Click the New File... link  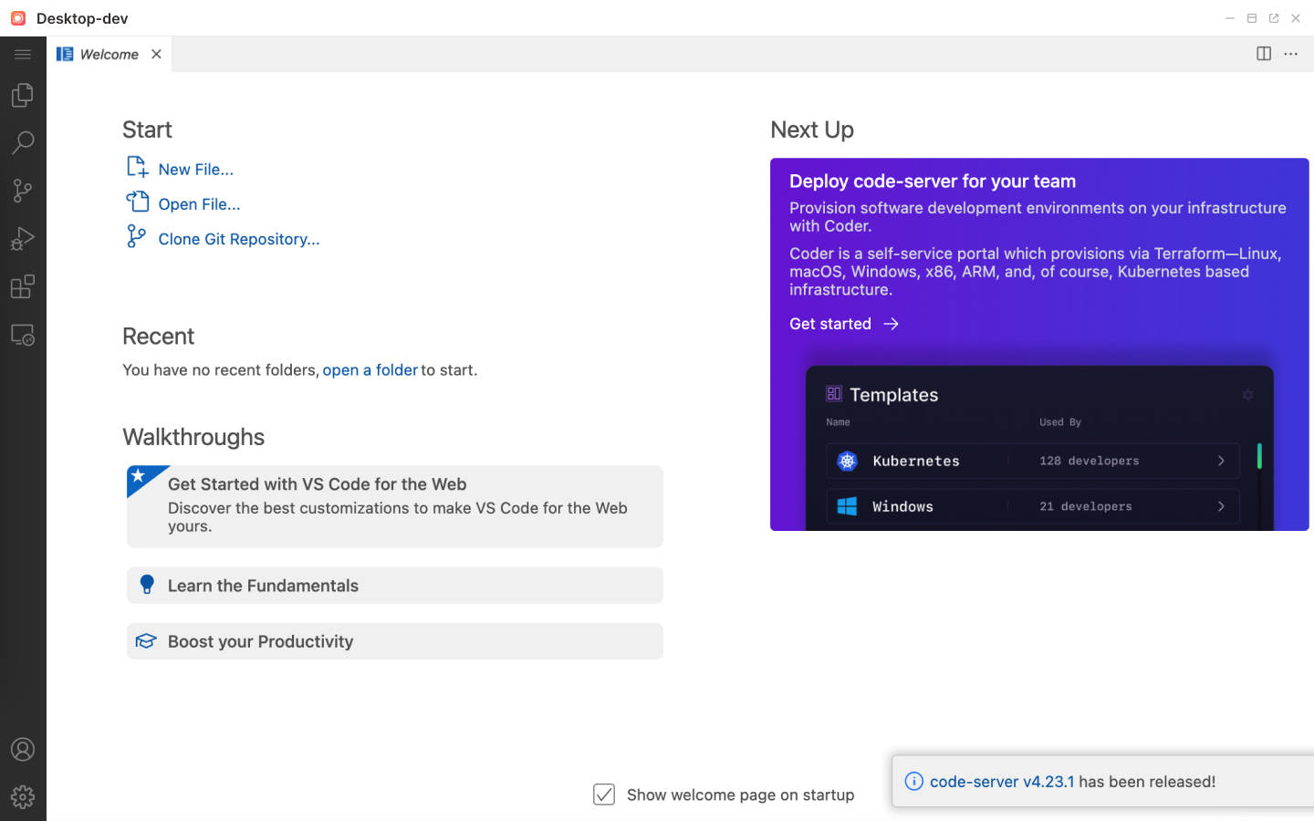tap(195, 170)
